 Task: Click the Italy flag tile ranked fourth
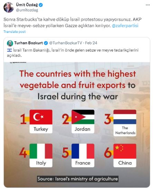41,155
